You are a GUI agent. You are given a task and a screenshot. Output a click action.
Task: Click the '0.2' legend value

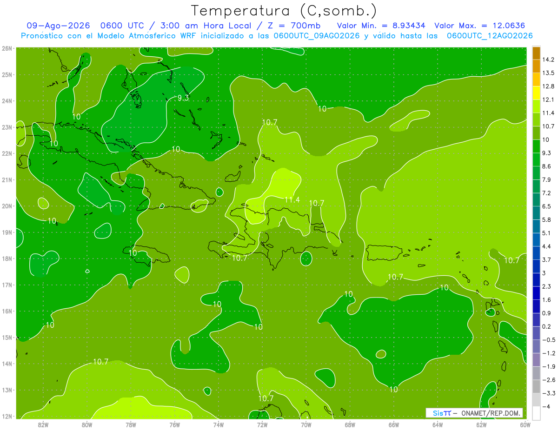coord(547,326)
